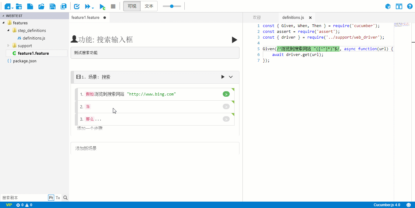Click the error count icon in status bar
The image size is (415, 208).
tap(18, 205)
